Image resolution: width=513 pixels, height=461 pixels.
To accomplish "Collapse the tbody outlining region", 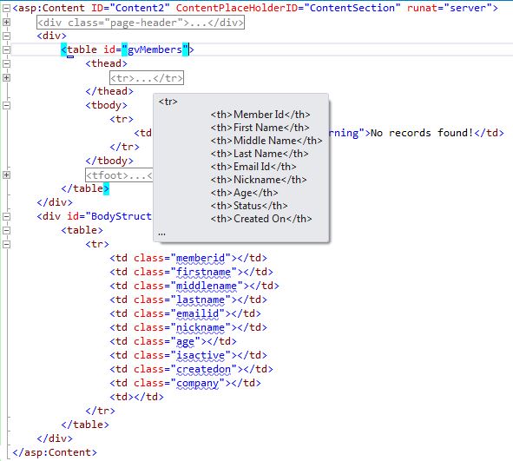I will (7, 105).
